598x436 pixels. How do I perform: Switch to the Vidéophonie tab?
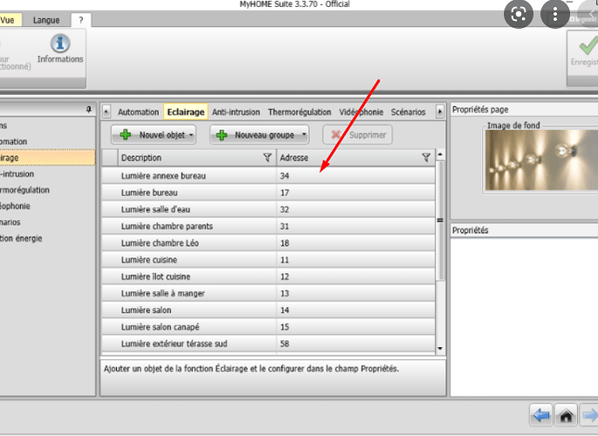(x=361, y=112)
